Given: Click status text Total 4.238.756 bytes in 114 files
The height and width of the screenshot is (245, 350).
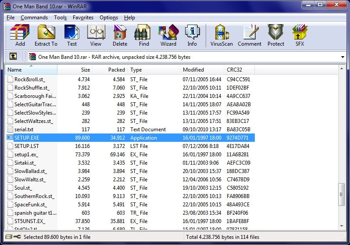Looking at the screenshot, I should coord(222,237).
